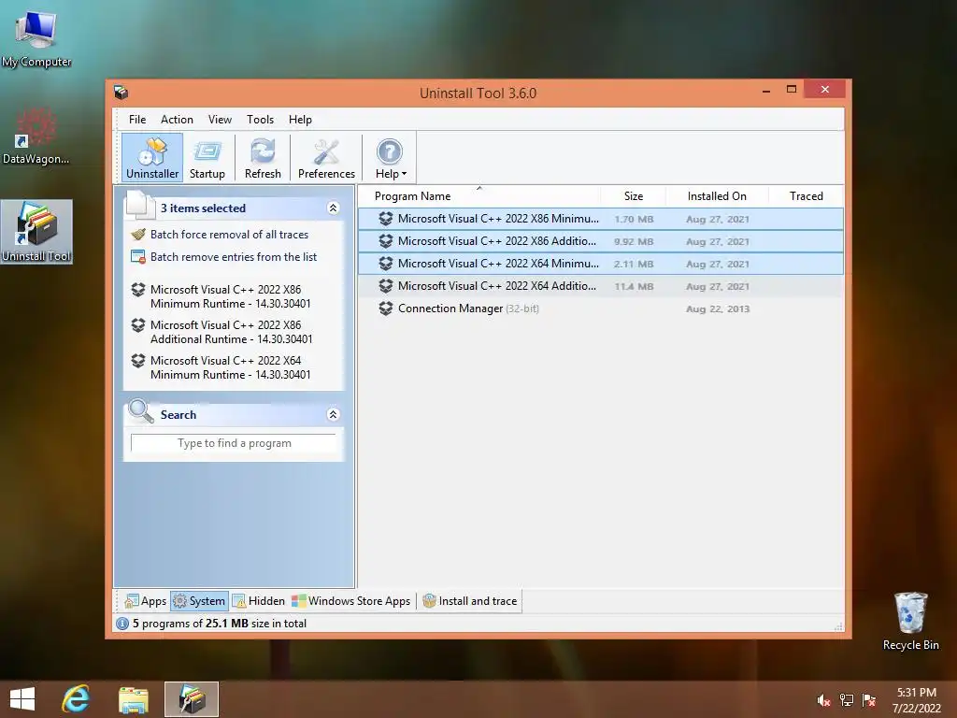Viewport: 957px width, 718px height.
Task: Click package icon of X86 Minimum list row
Action: tap(386, 219)
